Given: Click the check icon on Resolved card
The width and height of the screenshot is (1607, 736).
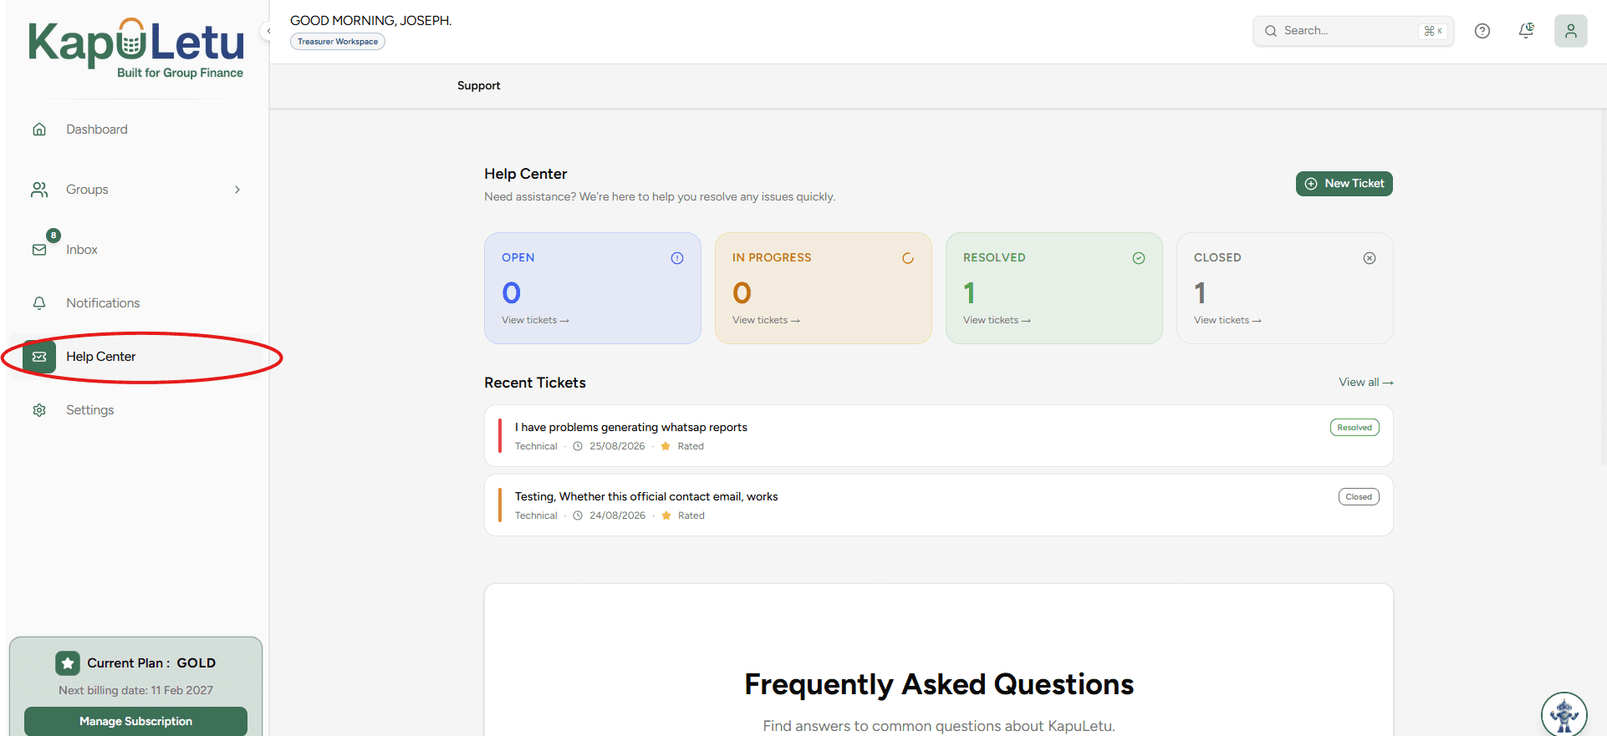Looking at the screenshot, I should pyautogui.click(x=1139, y=258).
